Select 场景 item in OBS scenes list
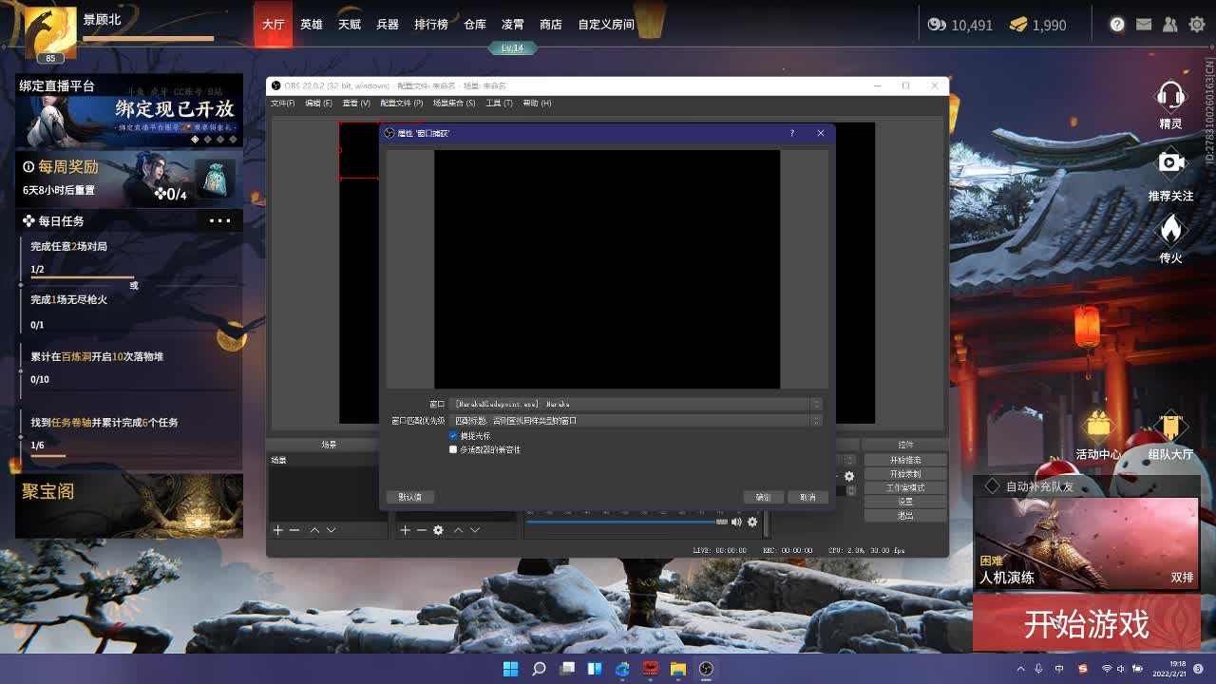Image resolution: width=1216 pixels, height=684 pixels. (x=323, y=461)
